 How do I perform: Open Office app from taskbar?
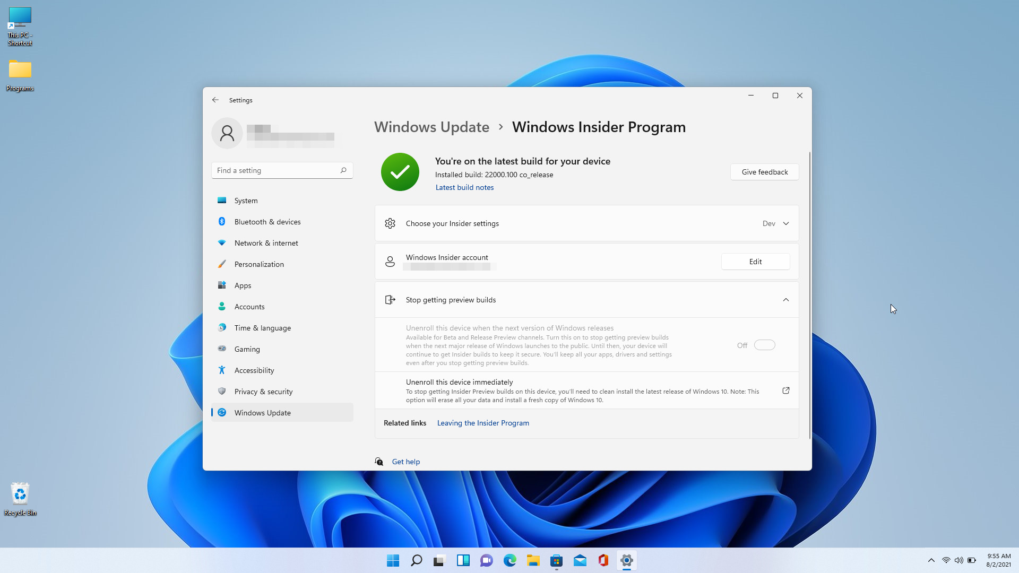[x=603, y=560]
